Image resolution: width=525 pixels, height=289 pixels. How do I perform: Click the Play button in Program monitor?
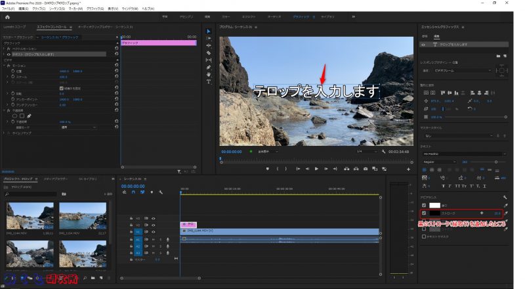click(316, 169)
